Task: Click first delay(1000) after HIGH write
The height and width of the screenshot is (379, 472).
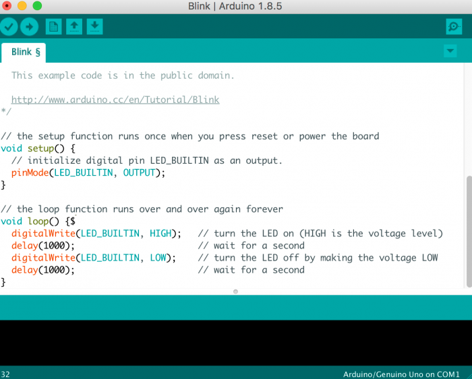Action: (x=42, y=246)
